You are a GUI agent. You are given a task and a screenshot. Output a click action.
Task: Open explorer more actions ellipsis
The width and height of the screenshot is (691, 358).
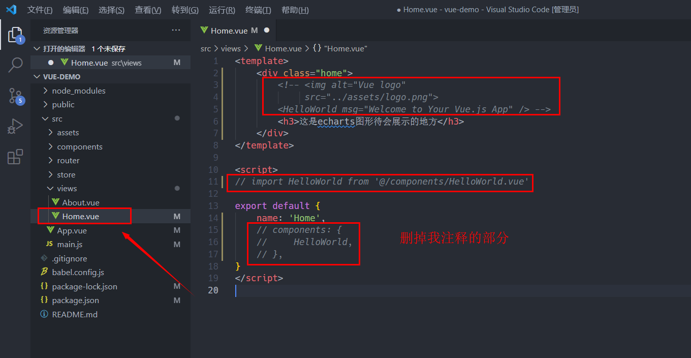pos(176,31)
